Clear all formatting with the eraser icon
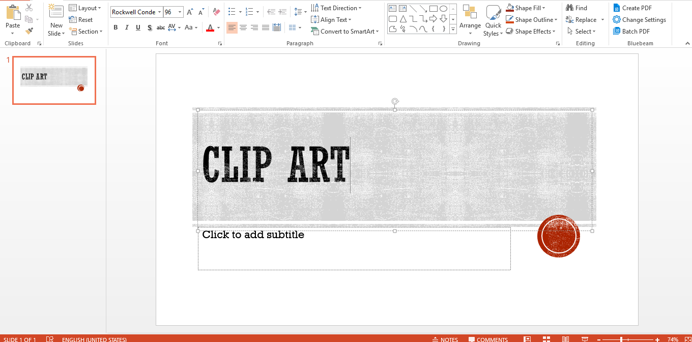Screen dimensions: 692x342 point(216,12)
